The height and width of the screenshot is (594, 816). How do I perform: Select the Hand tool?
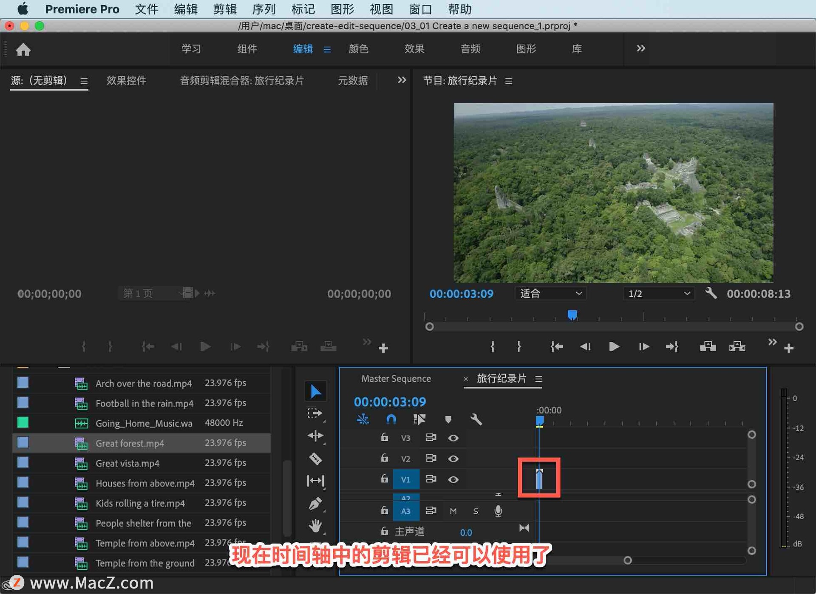tap(315, 526)
